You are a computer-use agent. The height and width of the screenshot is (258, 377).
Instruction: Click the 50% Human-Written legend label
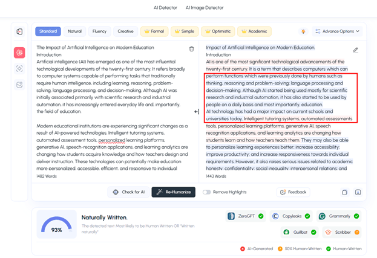coord(303,249)
